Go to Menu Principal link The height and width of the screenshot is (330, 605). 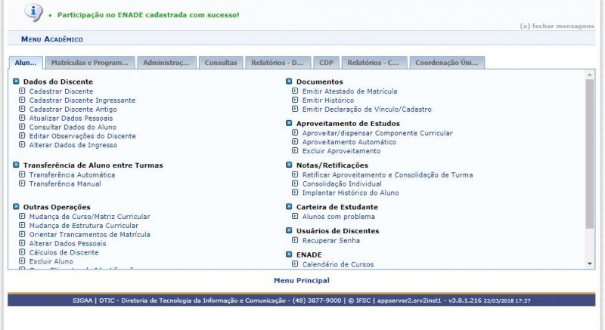[302, 280]
